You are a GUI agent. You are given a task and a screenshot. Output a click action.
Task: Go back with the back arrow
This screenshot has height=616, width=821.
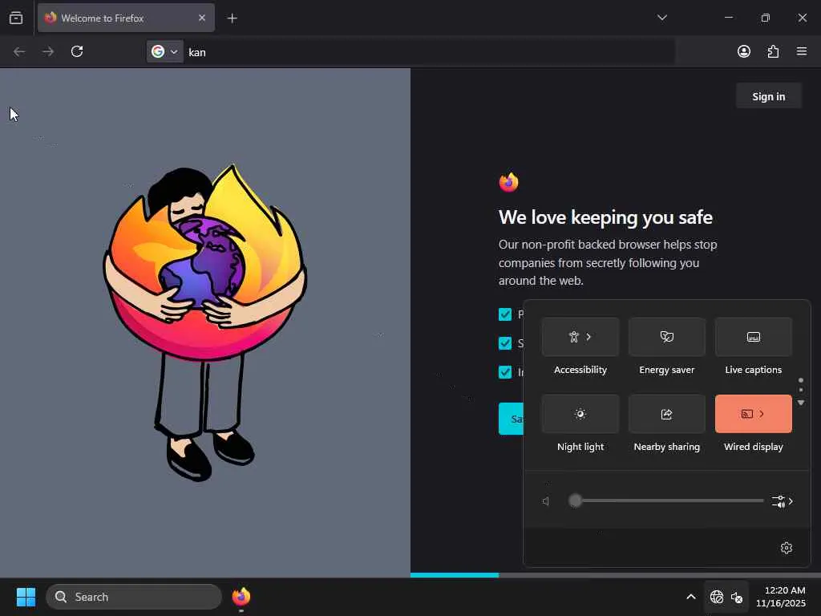click(x=19, y=51)
